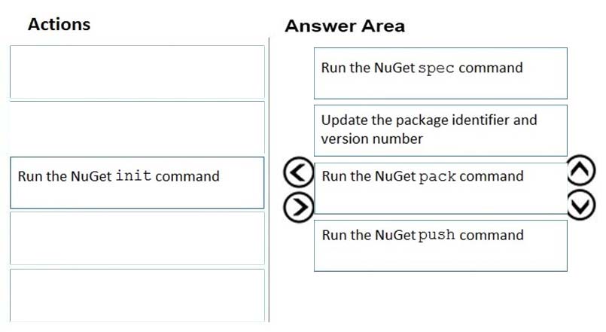Click the move-up chevron circle button
Image resolution: width=606 pixels, height=332 pixels.
(581, 170)
